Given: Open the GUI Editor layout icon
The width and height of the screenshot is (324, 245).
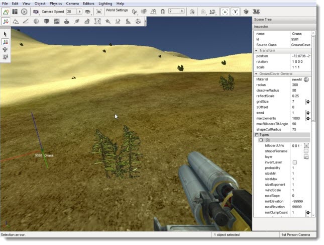Looking at the screenshot, I should click(15, 12).
